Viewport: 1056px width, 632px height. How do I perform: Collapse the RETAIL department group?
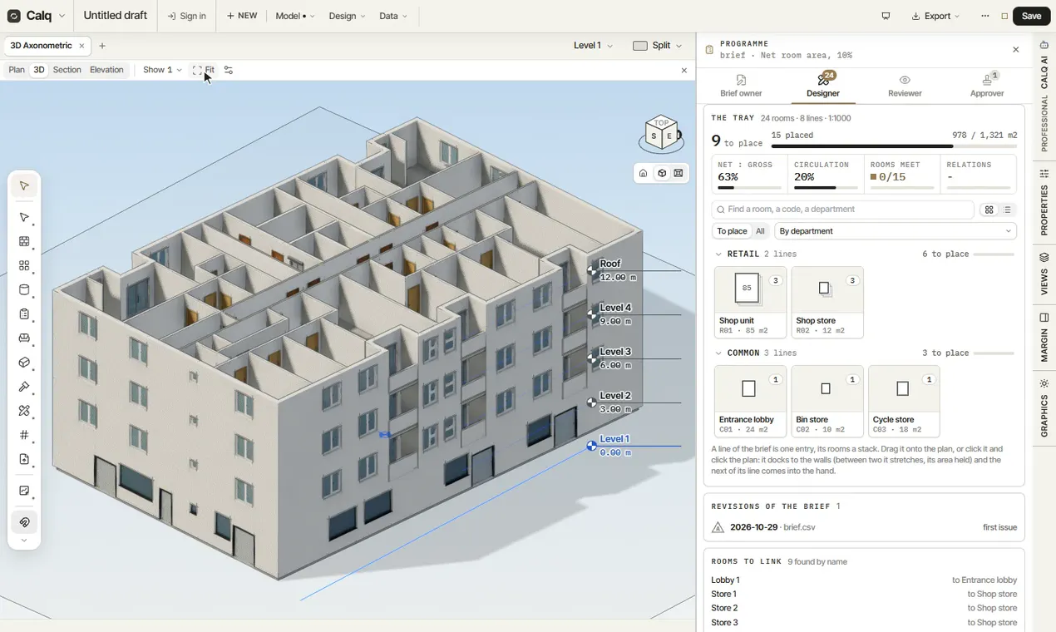[x=718, y=254]
